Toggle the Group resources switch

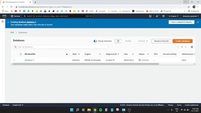[x=95, y=41]
